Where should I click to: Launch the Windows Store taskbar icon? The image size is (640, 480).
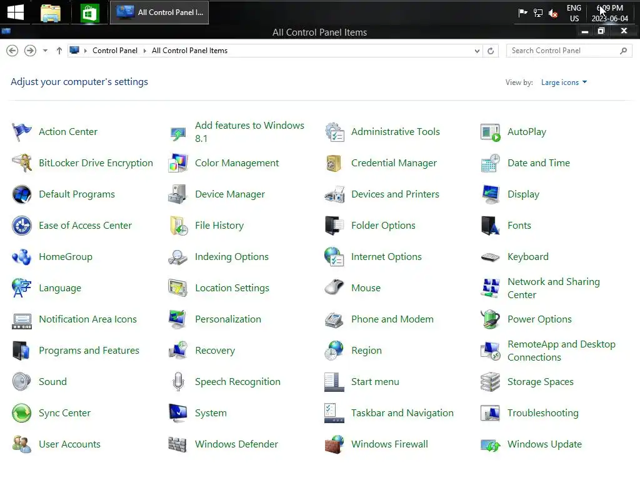[x=89, y=12]
